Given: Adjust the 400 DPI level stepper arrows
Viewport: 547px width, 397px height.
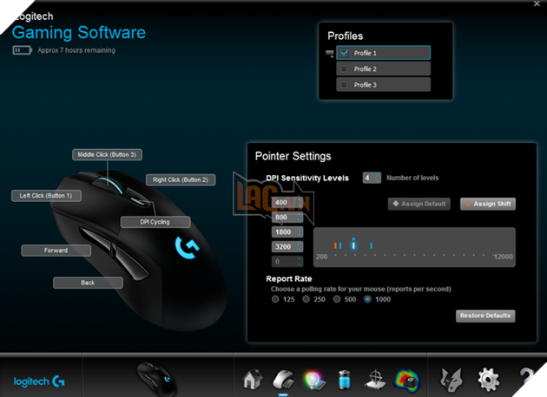Looking at the screenshot, I should [300, 202].
